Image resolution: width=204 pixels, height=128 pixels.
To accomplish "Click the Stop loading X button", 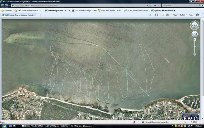I will tap(159, 5).
